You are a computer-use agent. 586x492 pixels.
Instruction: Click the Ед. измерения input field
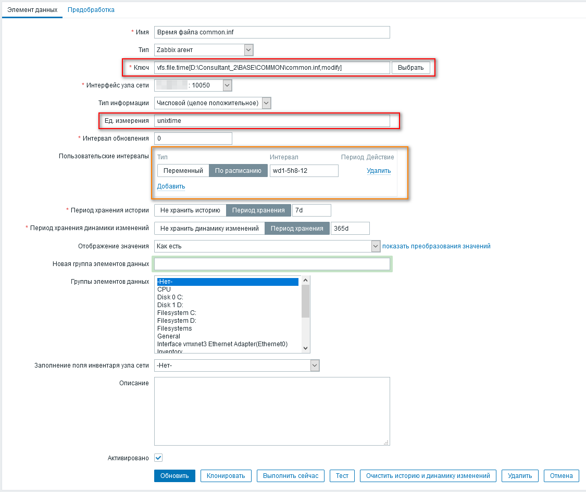pos(272,121)
